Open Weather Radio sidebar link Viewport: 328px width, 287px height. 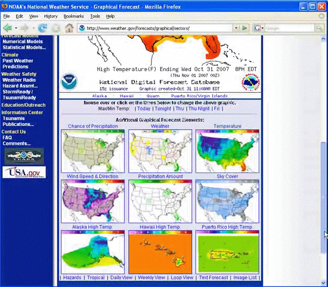tap(19, 80)
